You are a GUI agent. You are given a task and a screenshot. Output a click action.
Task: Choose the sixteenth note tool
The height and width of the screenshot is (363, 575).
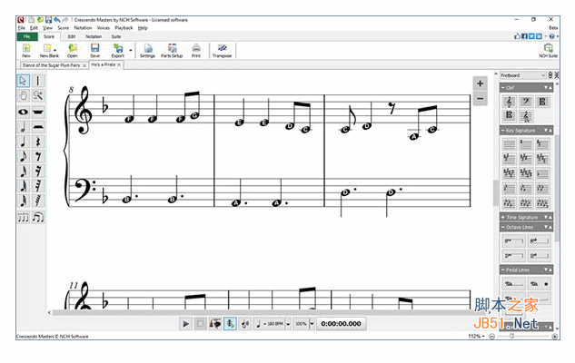point(23,171)
